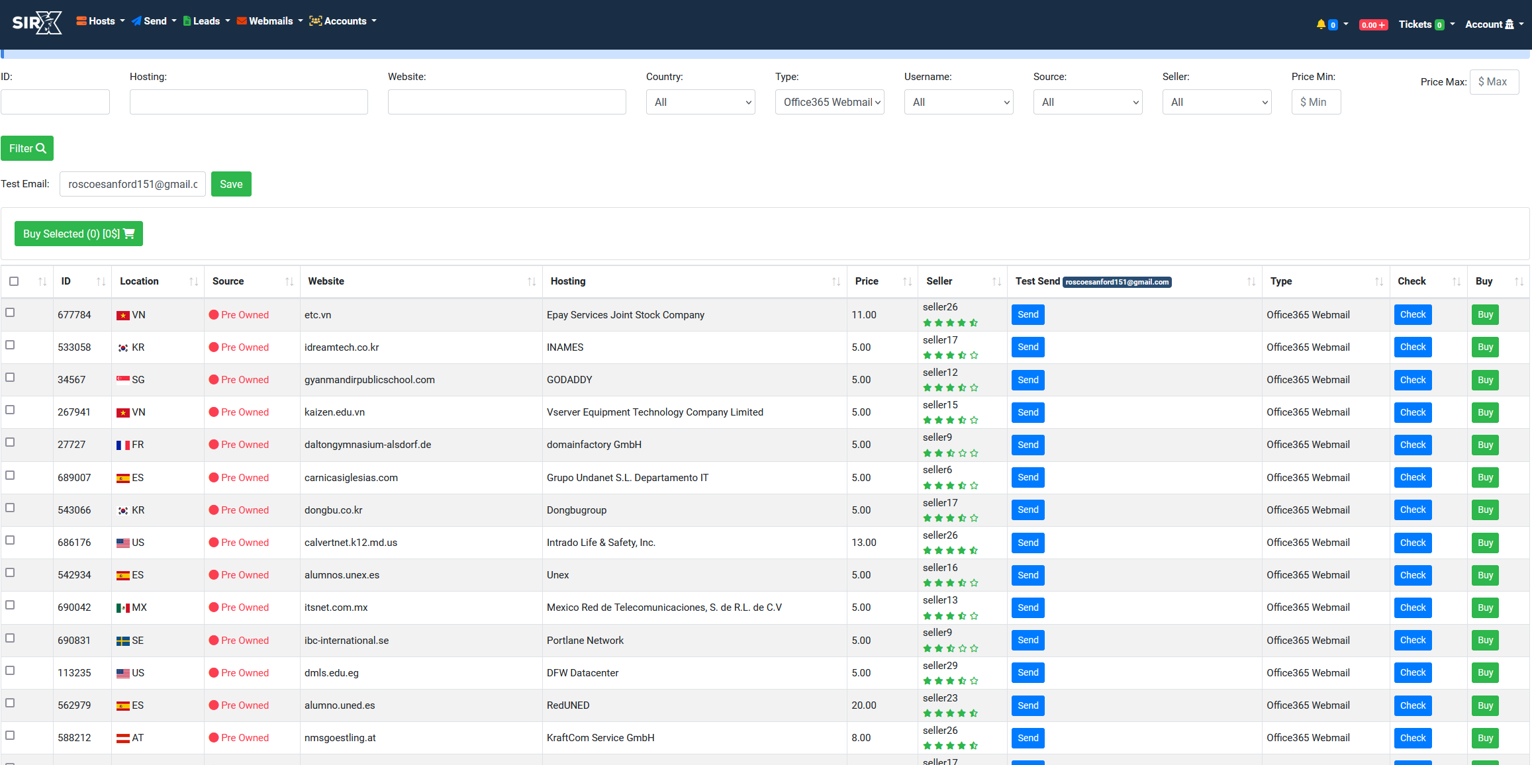Check the row 34567 checkbox
1532x765 pixels.
10,377
